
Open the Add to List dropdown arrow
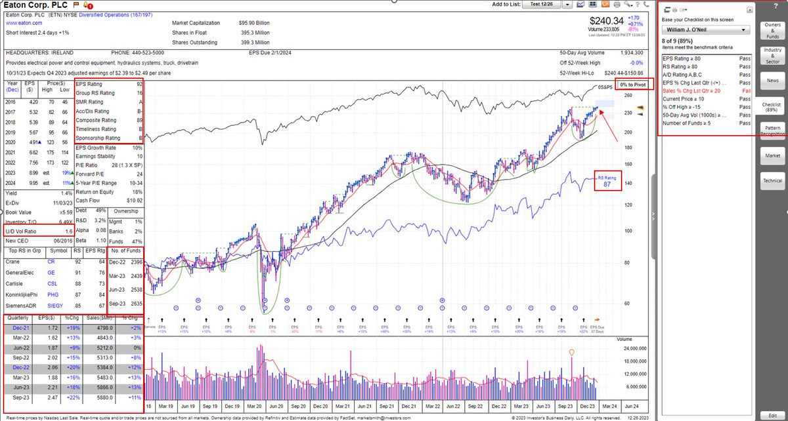568,5
